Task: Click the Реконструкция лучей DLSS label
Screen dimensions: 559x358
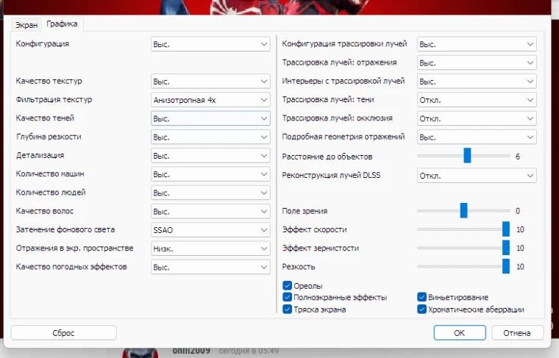Action: click(331, 175)
